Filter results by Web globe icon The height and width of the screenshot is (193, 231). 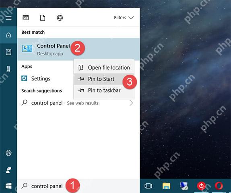click(x=60, y=18)
